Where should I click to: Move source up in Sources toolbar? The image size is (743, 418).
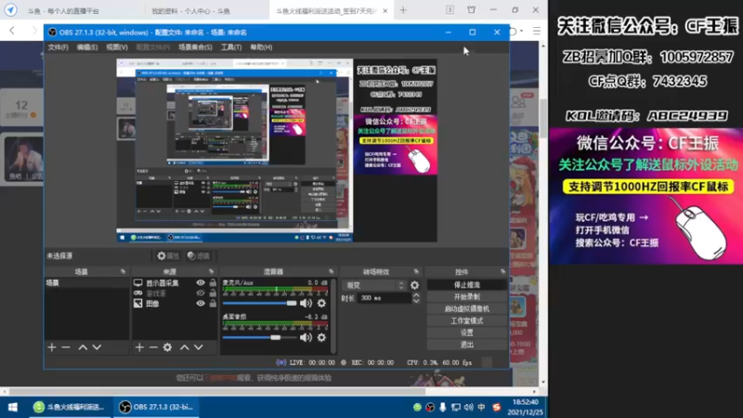pos(184,347)
